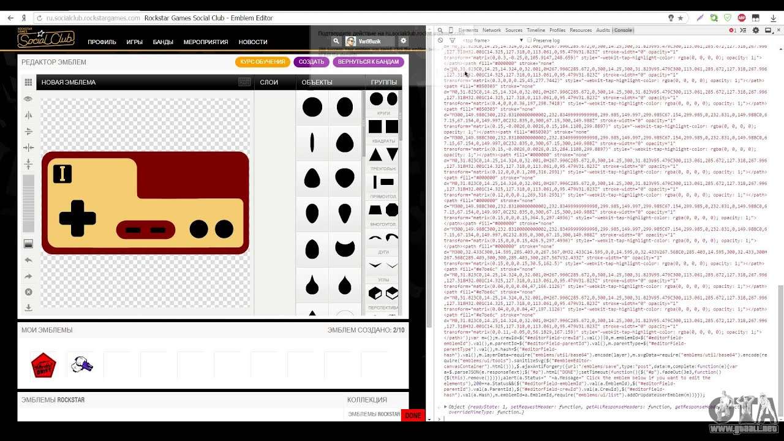Image resolution: width=784 pixels, height=441 pixels.
Task: Flip object horizontally with the mirror icon
Action: click(x=28, y=115)
